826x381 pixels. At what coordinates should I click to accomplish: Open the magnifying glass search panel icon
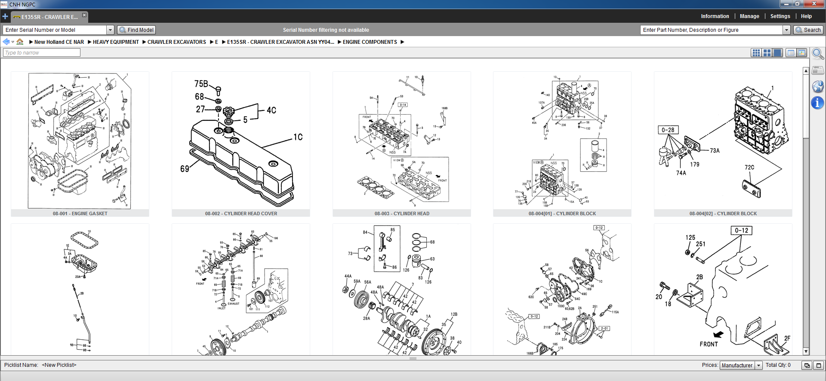(x=817, y=54)
